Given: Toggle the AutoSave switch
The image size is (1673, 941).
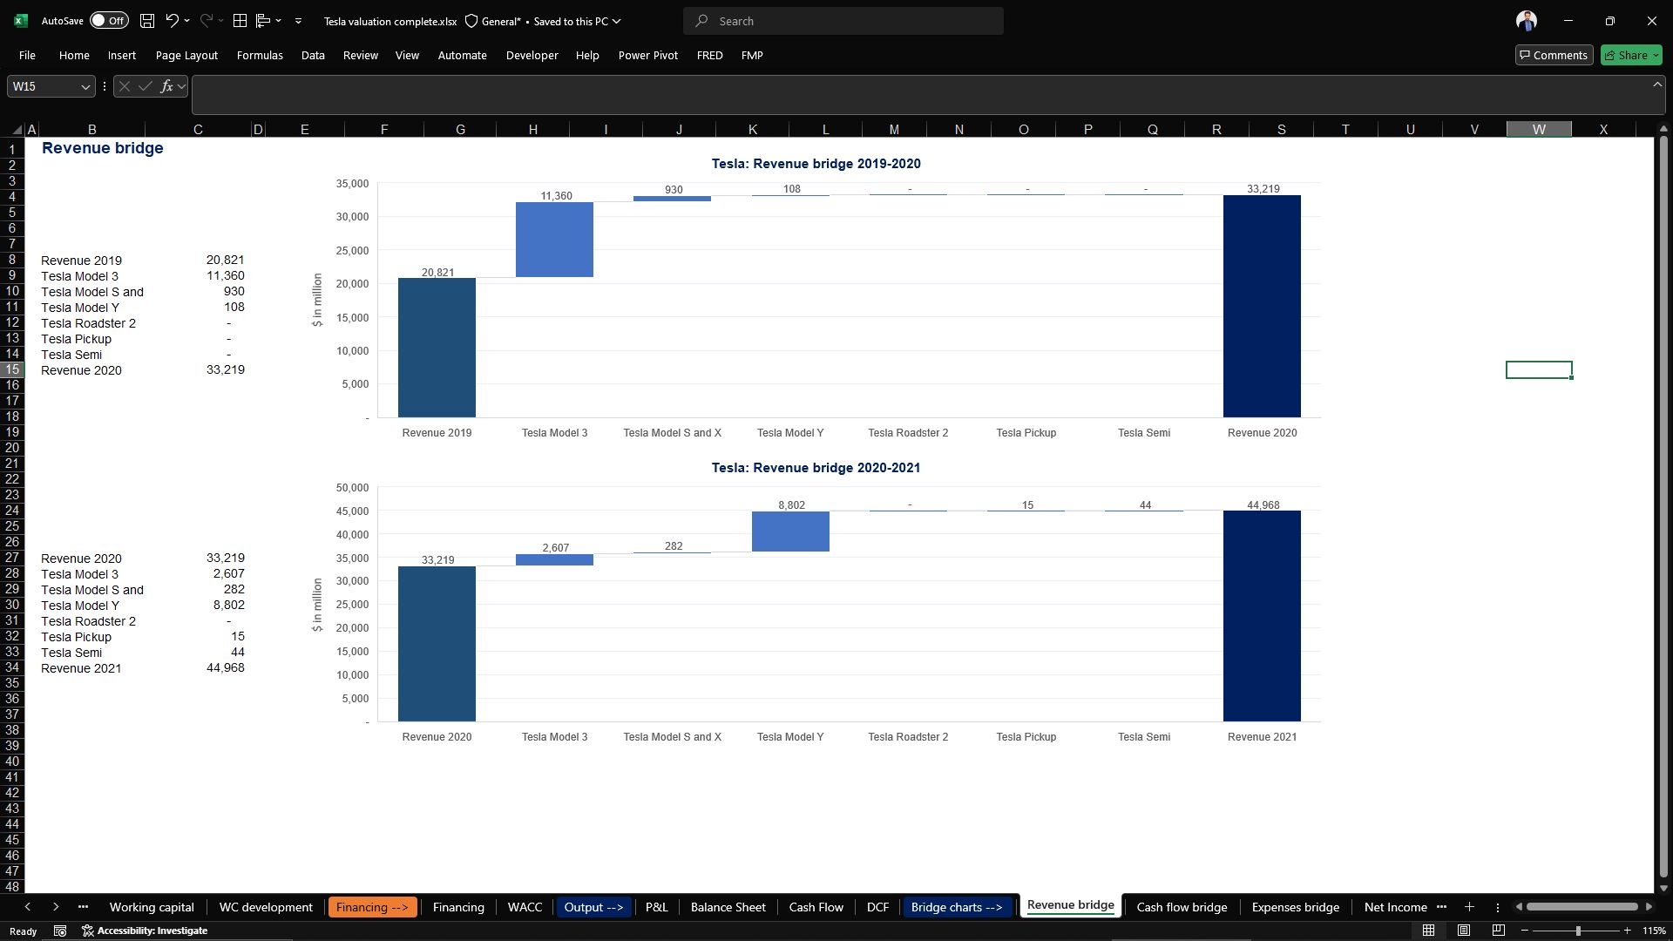Looking at the screenshot, I should click(109, 21).
